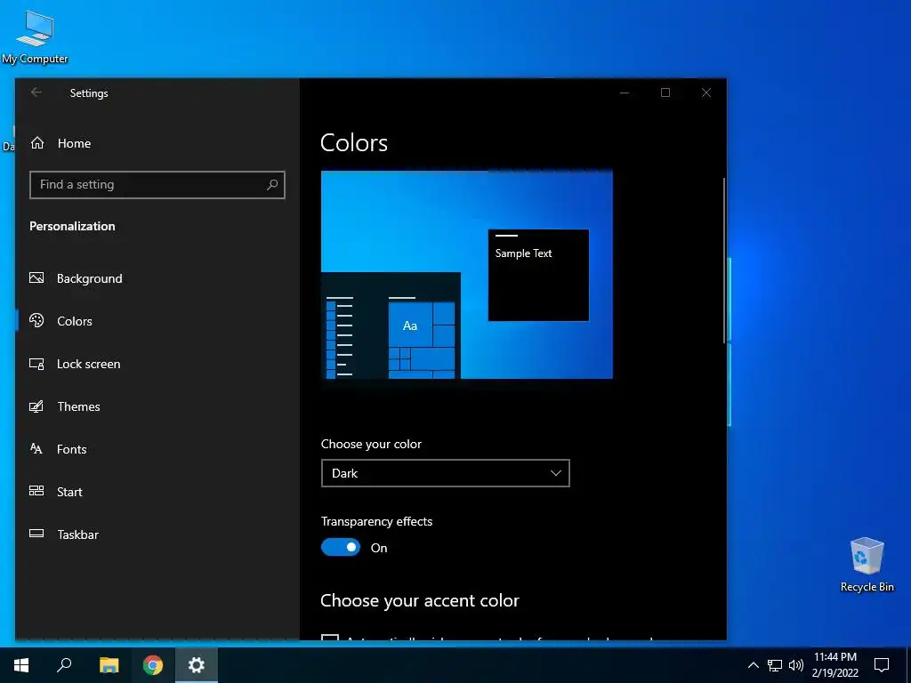
Task: Open the Windows Start button
Action: point(21,665)
